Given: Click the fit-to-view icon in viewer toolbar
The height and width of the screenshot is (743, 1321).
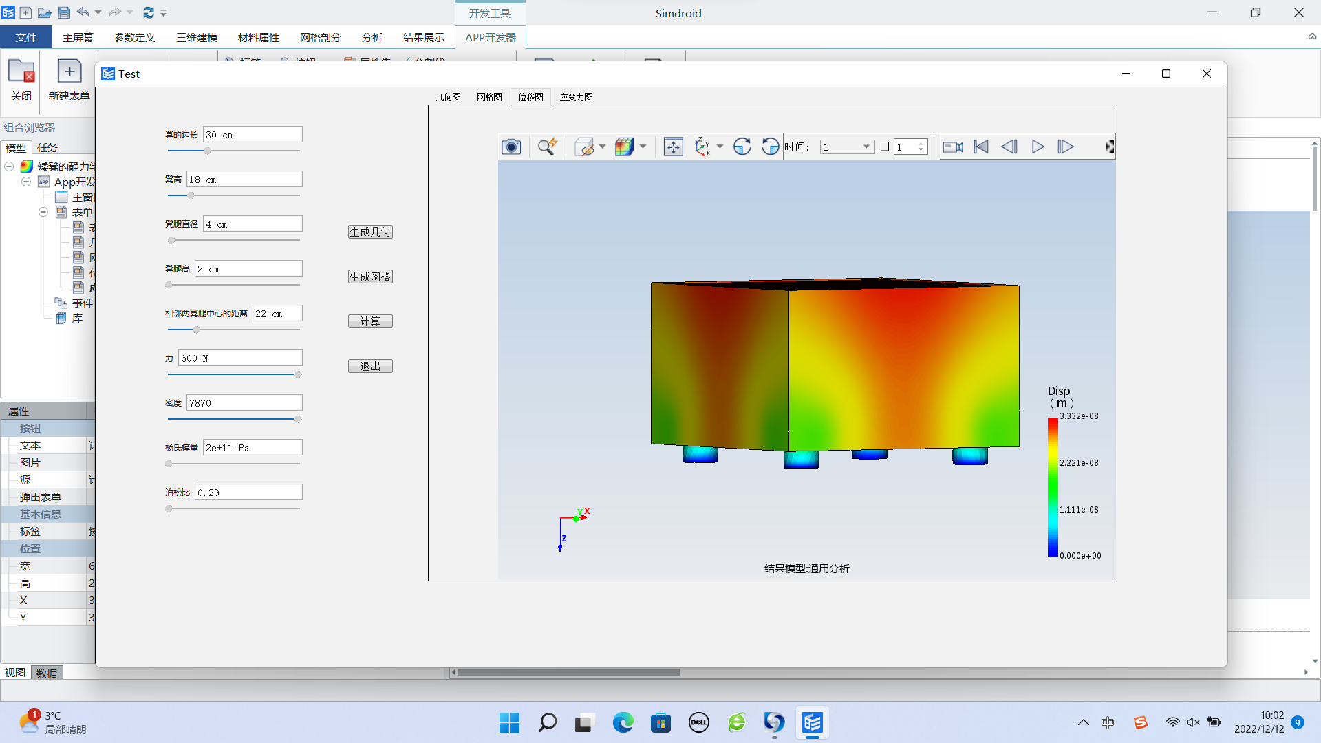Looking at the screenshot, I should point(673,147).
